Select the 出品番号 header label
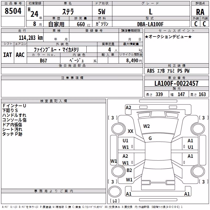The image size is (210, 210). [13, 3]
